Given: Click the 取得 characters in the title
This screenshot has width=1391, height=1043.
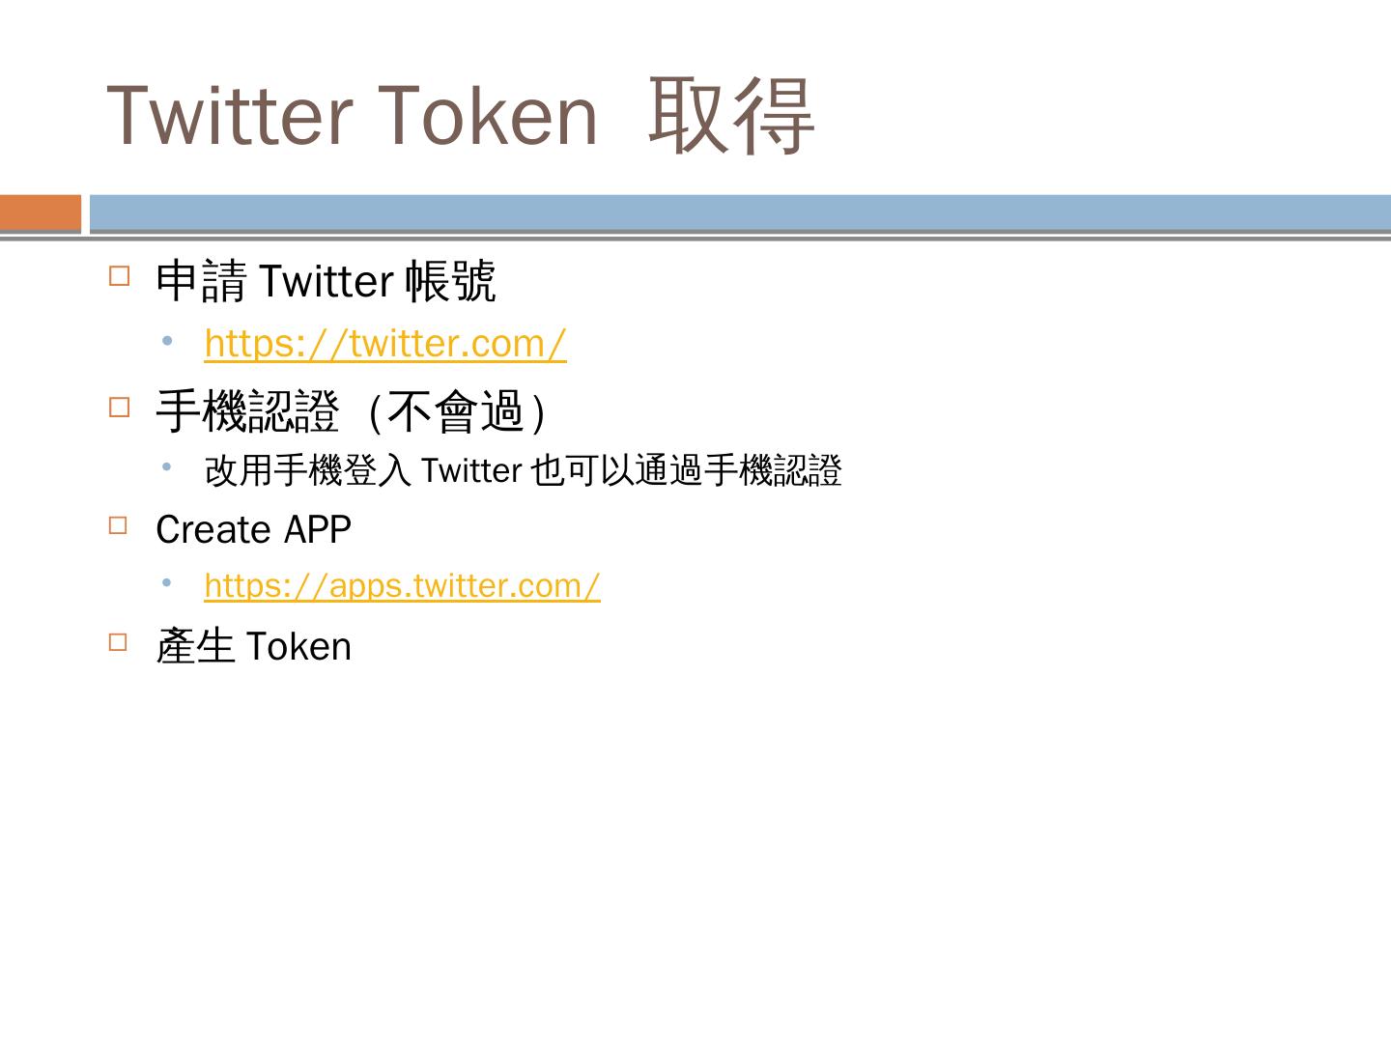Looking at the screenshot, I should tap(731, 115).
